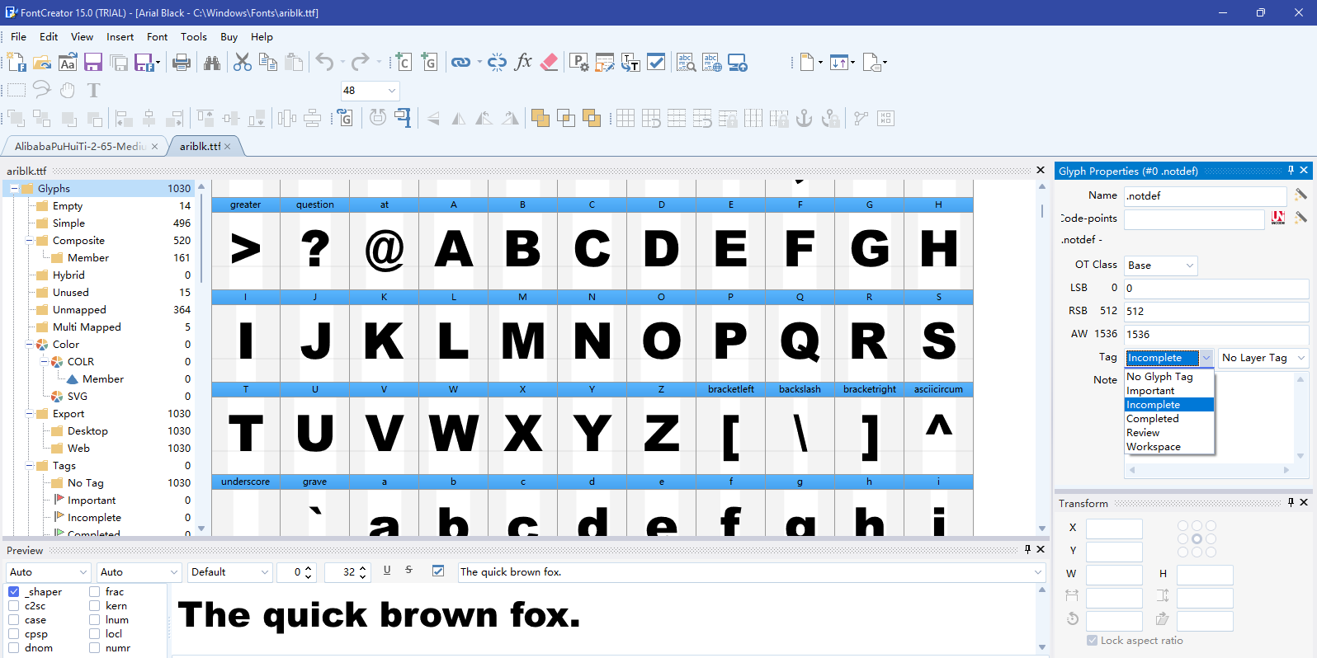The height and width of the screenshot is (658, 1317).
Task: Click the validate checkmark icon
Action: click(x=656, y=62)
